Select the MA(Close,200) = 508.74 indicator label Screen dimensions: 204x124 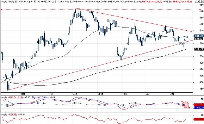point(103,2)
